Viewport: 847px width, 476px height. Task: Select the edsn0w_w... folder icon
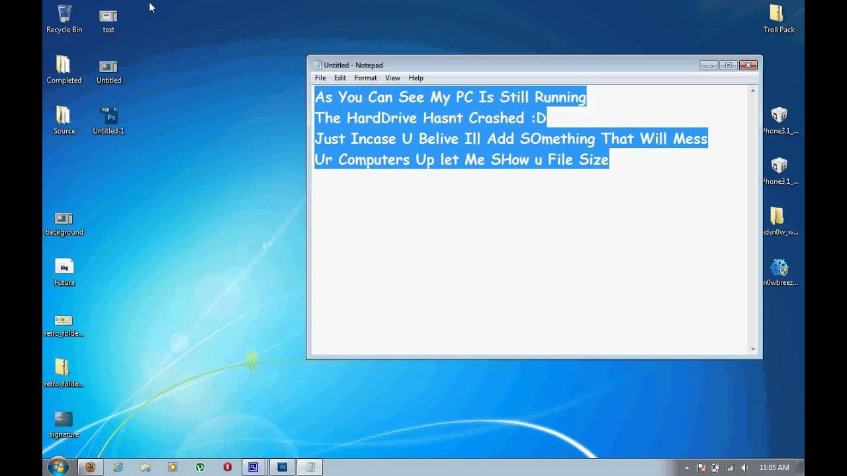[779, 221]
